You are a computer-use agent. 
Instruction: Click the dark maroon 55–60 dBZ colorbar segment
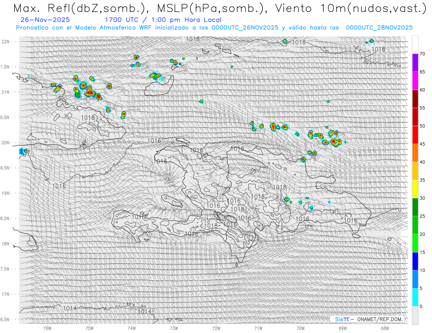tap(415, 99)
